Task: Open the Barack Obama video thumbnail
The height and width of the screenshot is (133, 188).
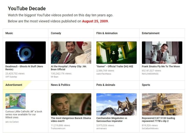Action: (71, 104)
